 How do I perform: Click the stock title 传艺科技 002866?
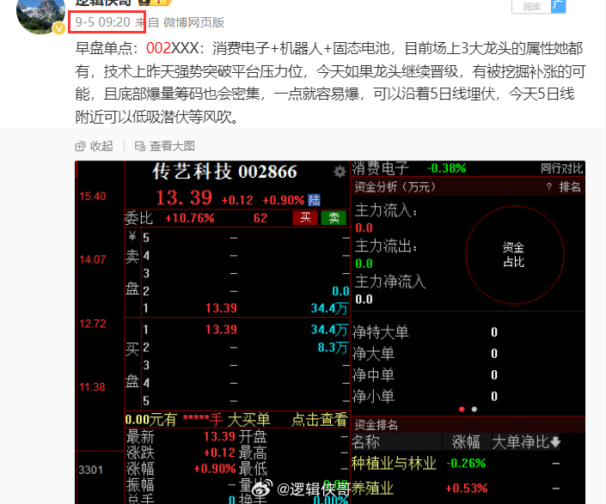[x=224, y=172]
